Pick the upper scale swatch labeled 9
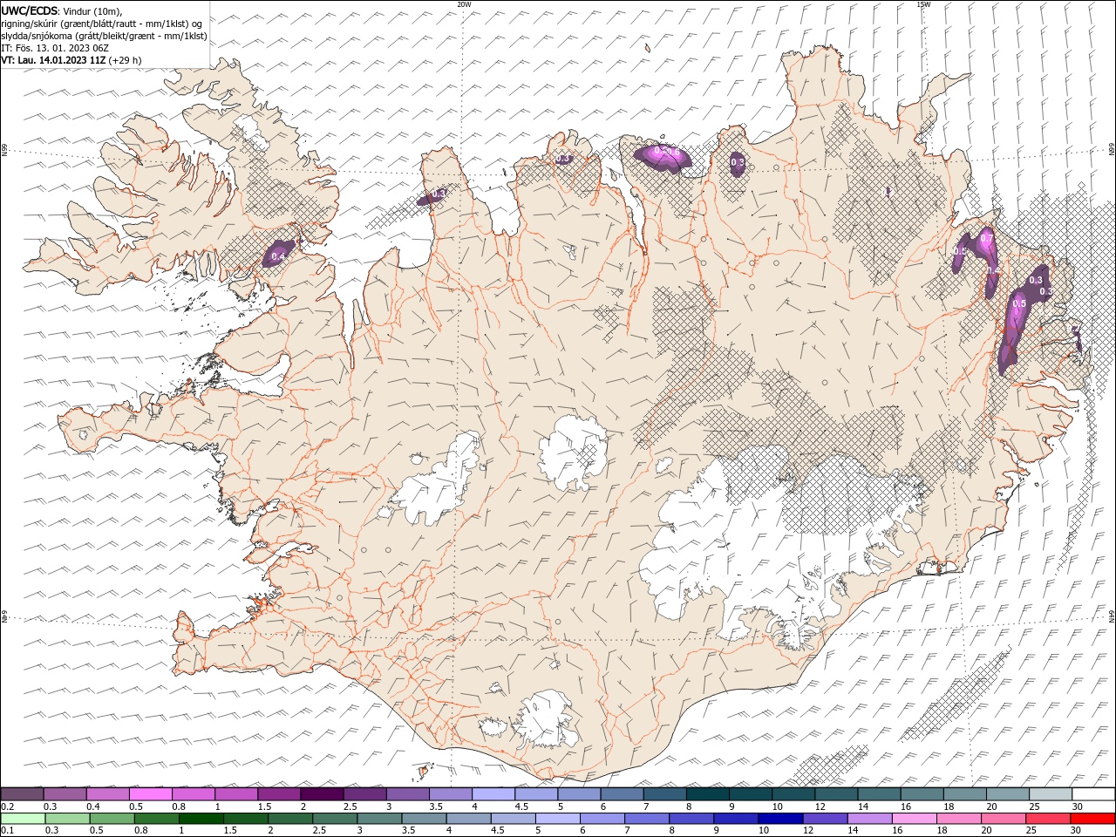Viewport: 1116px width, 837px height. click(x=749, y=794)
